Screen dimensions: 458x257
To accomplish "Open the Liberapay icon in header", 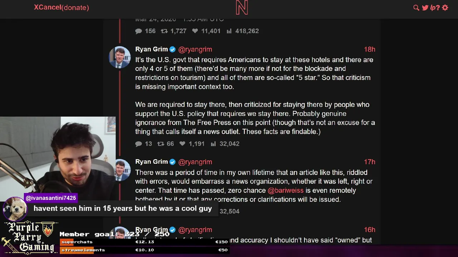I will pos(435,7).
